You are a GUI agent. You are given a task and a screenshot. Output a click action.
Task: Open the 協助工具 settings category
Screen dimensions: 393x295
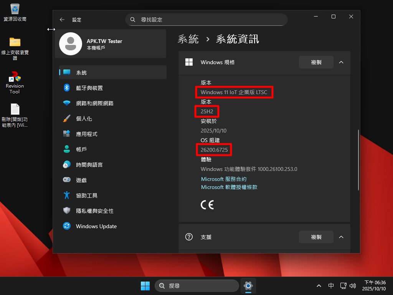click(113, 195)
